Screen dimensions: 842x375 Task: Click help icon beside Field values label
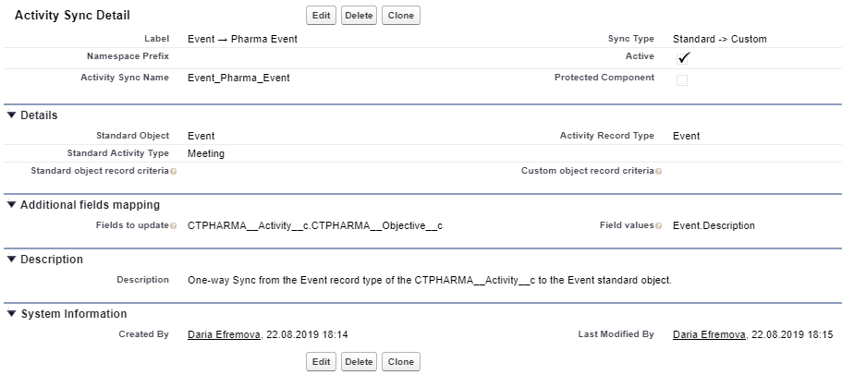pyautogui.click(x=659, y=226)
